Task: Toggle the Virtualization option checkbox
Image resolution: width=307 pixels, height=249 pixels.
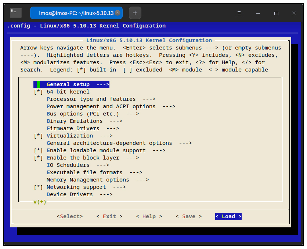Action: coord(39,136)
